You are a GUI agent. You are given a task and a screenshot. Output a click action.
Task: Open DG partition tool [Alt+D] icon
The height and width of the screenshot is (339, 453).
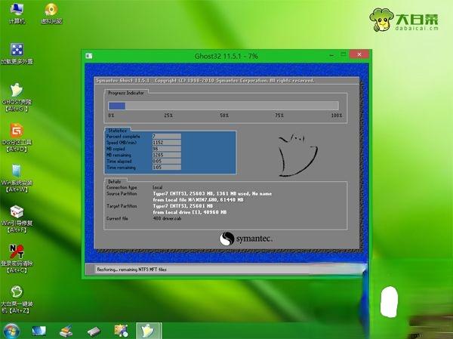coord(17,138)
